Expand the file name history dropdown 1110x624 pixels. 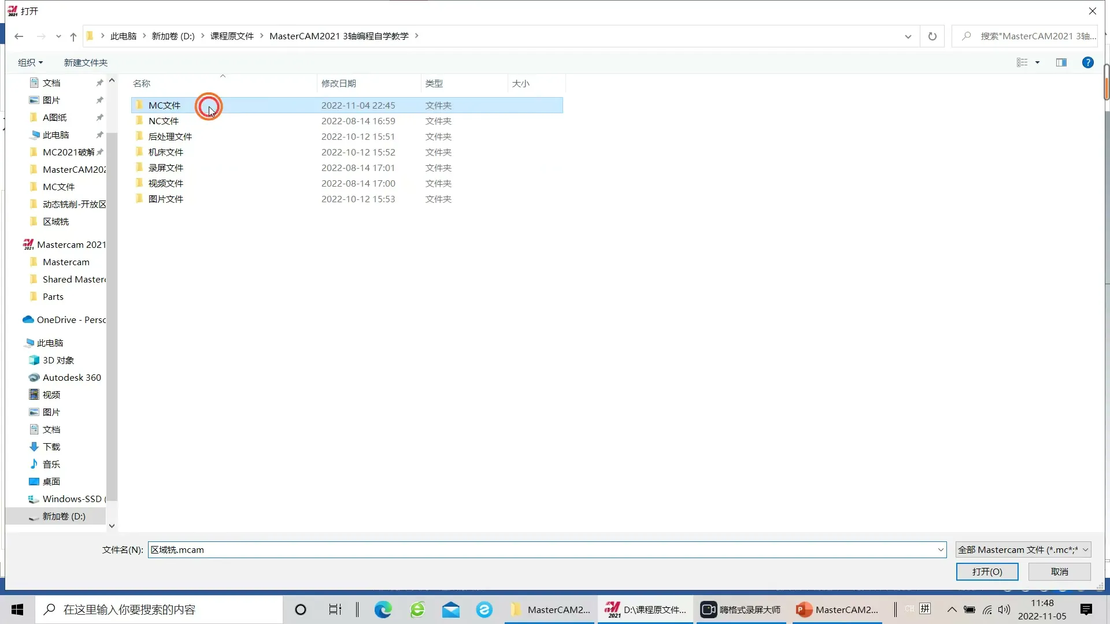(940, 549)
